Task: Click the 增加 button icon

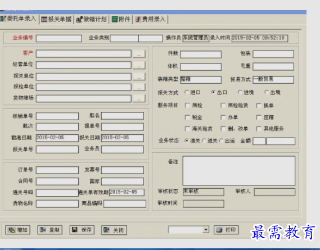Action: (12, 230)
